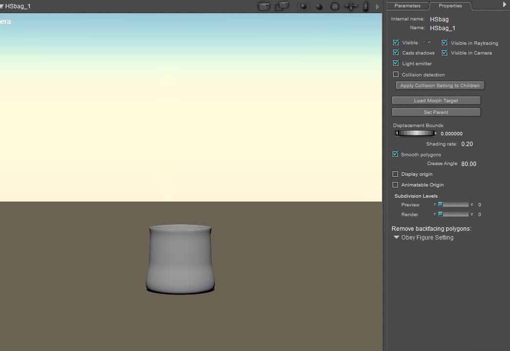Expand the viewport toolbar overflow arrow
This screenshot has width=510, height=351.
pos(377,7)
